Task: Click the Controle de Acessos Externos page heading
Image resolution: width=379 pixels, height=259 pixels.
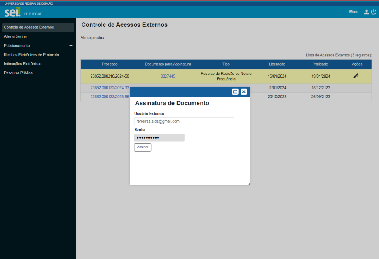Action: tap(125, 25)
